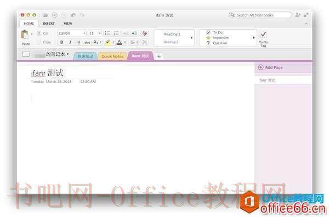The height and width of the screenshot is (217, 329).
Task: Click the large To Do Tag button
Action: tap(263, 39)
